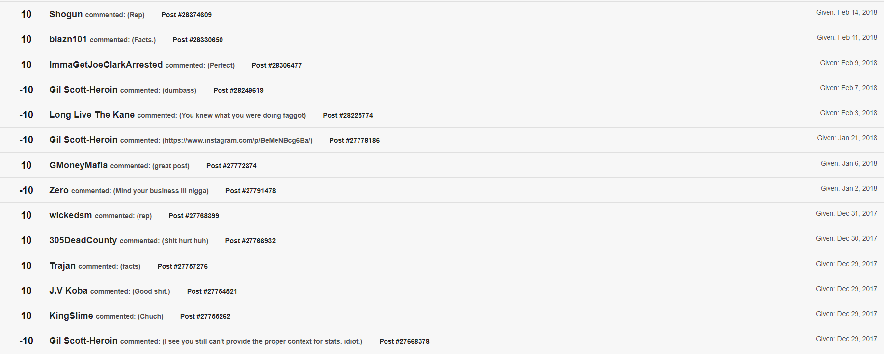View Long Live The Kane profile

(92, 115)
